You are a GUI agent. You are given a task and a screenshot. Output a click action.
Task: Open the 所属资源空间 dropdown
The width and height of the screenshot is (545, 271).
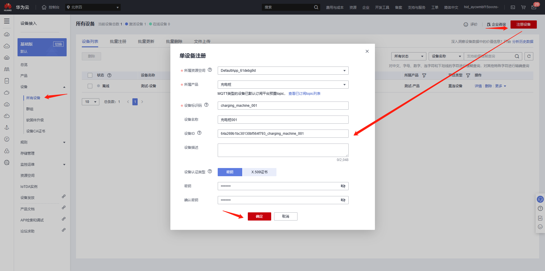click(x=283, y=71)
